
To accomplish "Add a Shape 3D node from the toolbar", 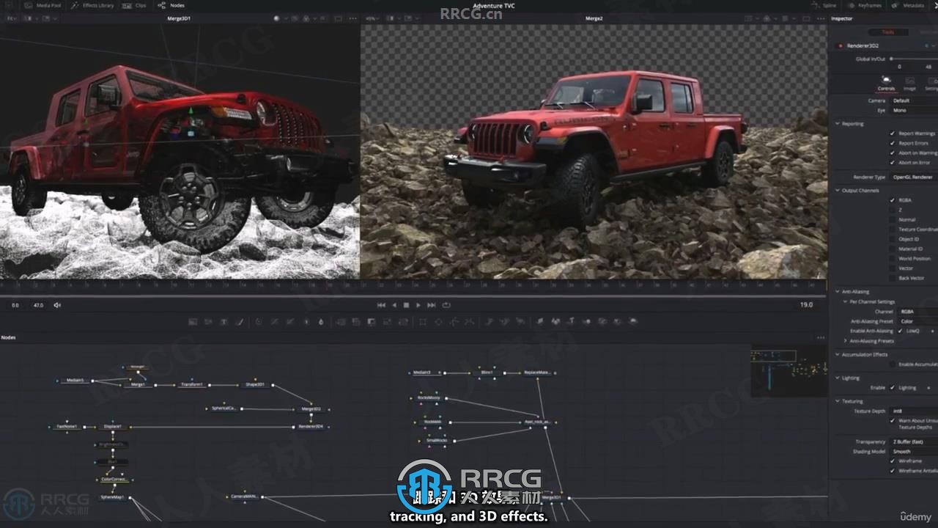I will pyautogui.click(x=555, y=321).
